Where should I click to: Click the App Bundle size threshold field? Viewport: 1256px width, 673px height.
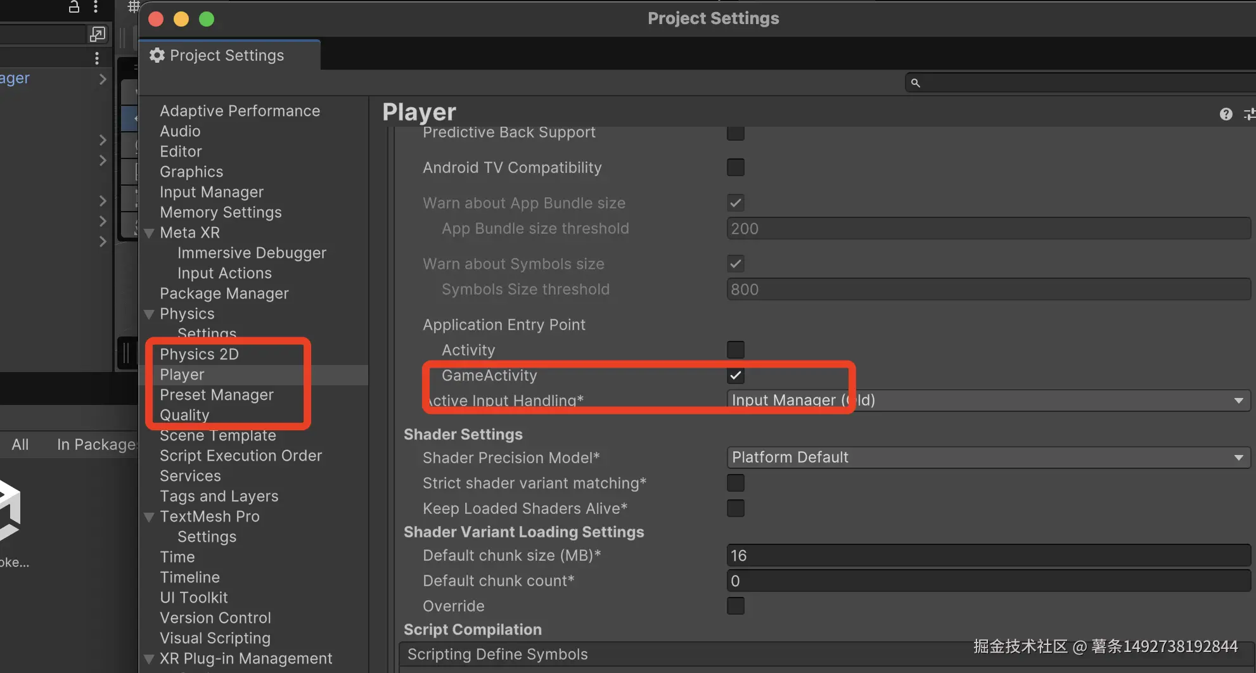coord(989,228)
